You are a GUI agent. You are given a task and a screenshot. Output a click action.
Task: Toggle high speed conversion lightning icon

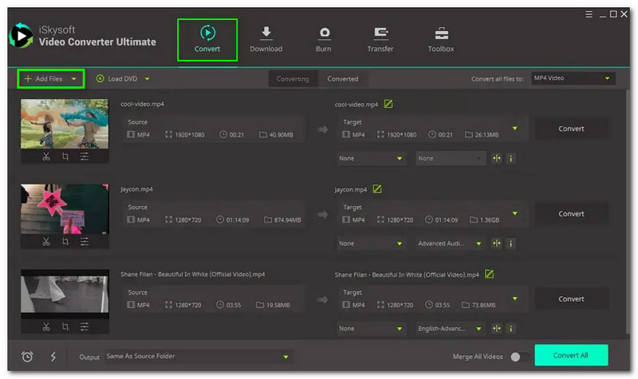point(53,357)
